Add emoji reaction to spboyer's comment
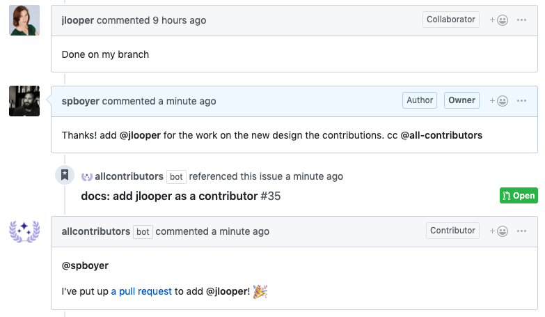The height and width of the screenshot is (317, 545). tap(499, 101)
